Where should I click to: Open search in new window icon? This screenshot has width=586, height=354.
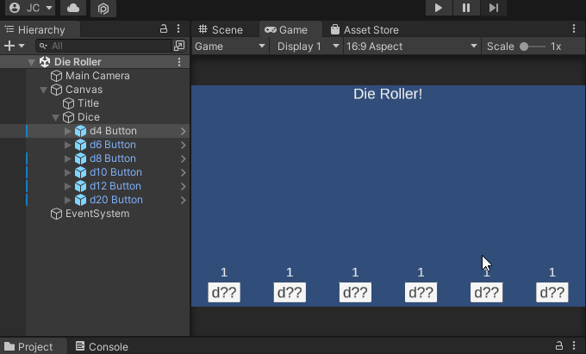[x=179, y=46]
